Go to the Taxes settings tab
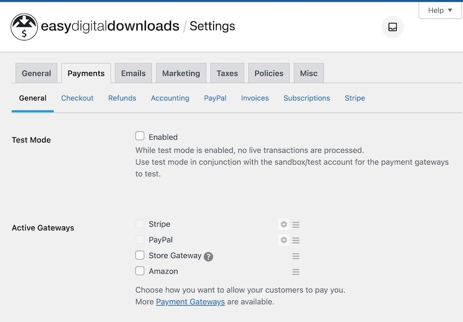 pos(227,73)
